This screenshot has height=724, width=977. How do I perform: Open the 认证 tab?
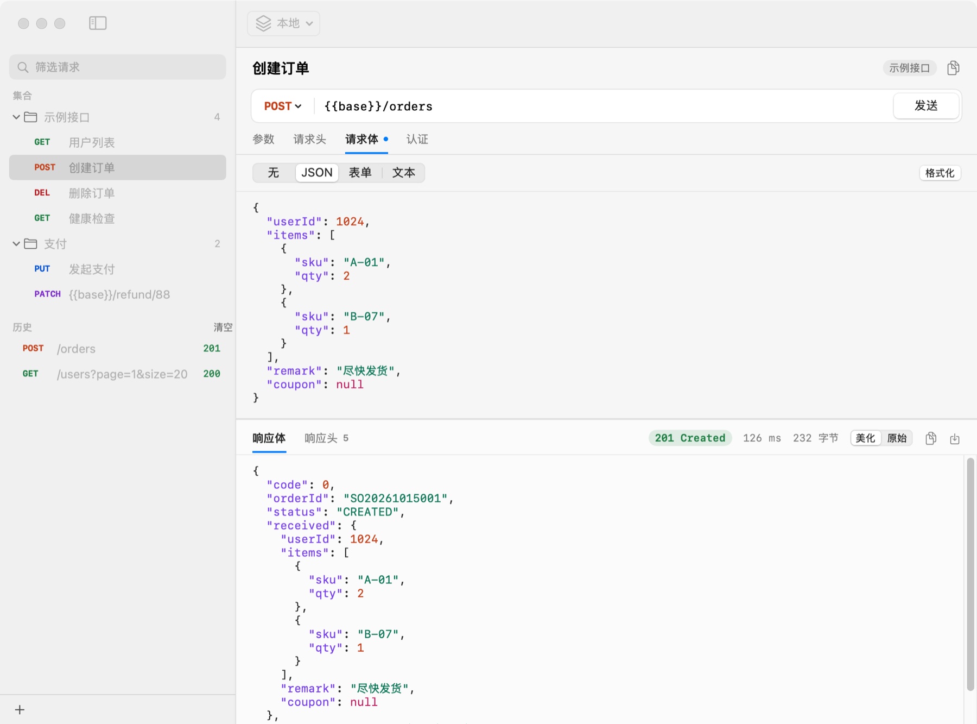tap(417, 139)
